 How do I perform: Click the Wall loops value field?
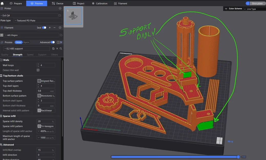click(46, 65)
